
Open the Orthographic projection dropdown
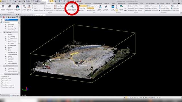tap(96, 6)
